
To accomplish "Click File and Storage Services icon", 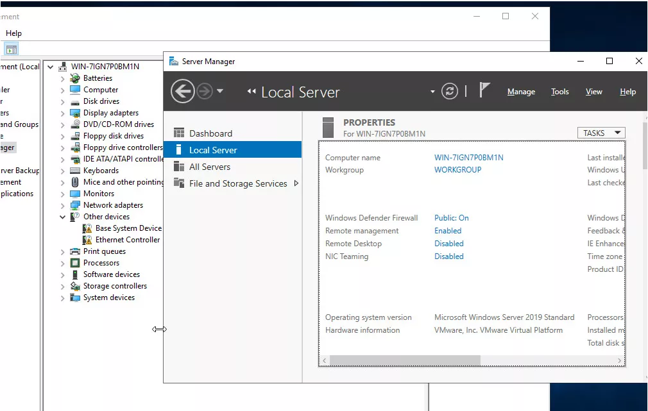I will [179, 183].
